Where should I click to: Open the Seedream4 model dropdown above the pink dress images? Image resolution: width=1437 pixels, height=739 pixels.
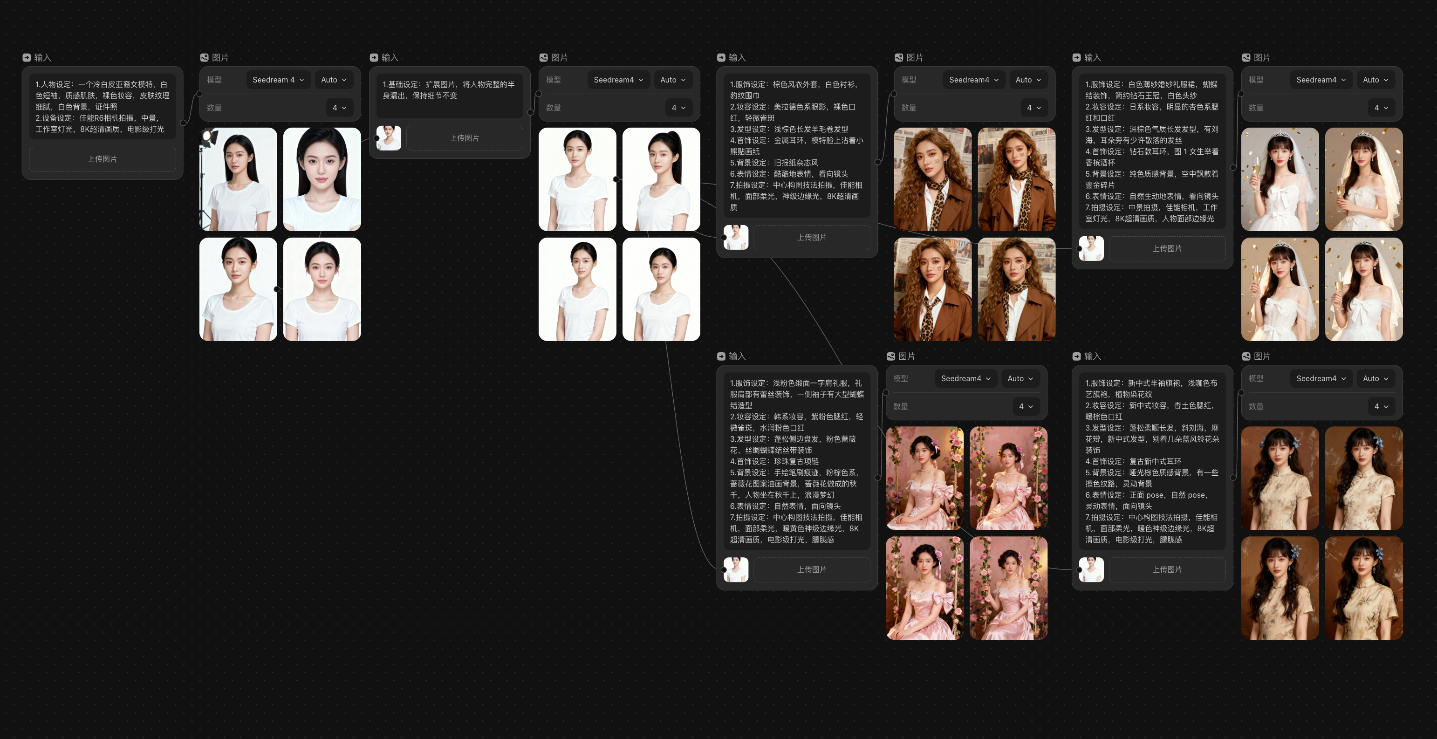(965, 378)
